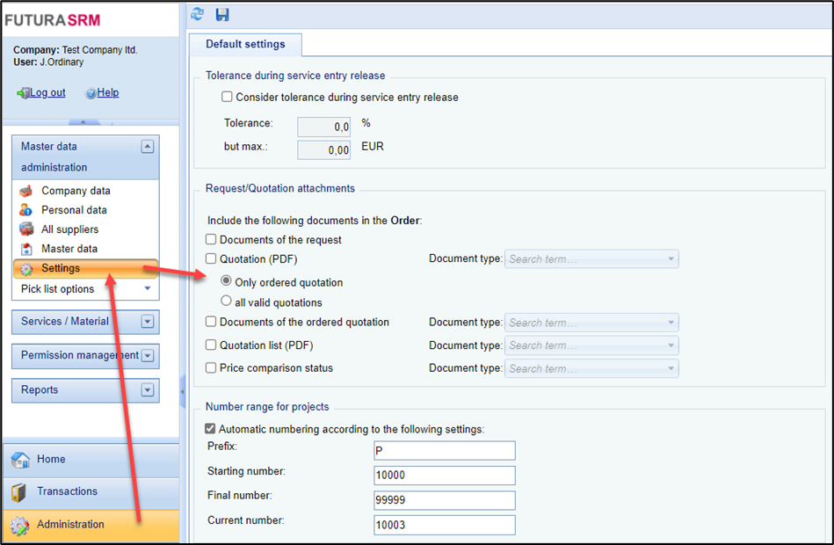Click the Master data item icon
This screenshot has width=834, height=545.
(26, 249)
